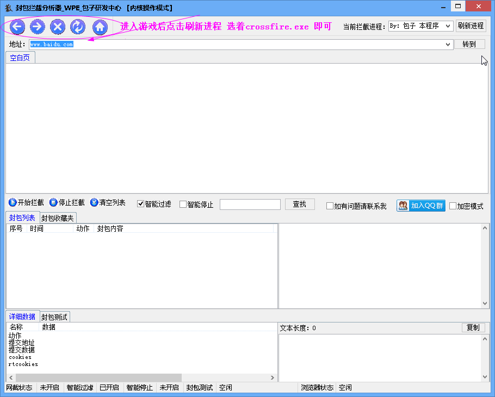Screen dimensions: 495x397
Task: Click the search text field beside 查找
Action: coord(250,204)
